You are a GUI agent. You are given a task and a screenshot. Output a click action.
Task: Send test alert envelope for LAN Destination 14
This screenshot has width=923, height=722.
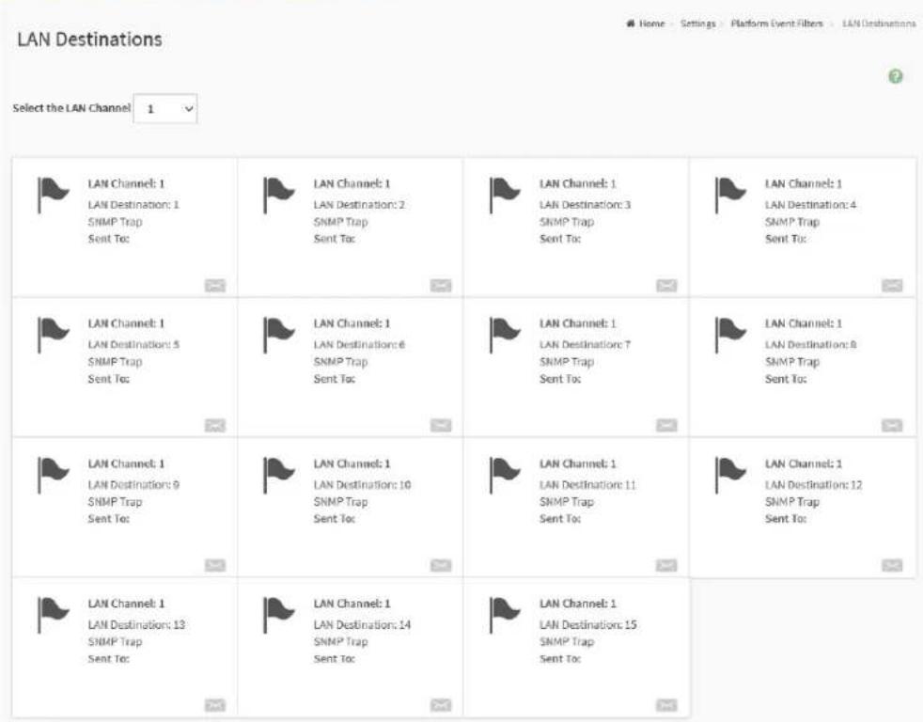(441, 705)
